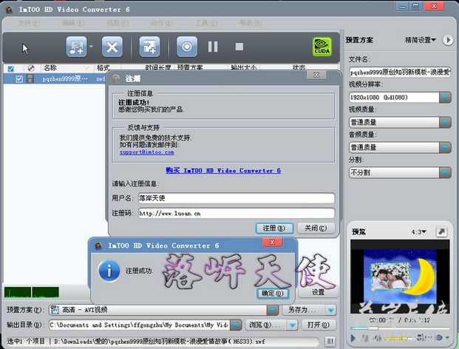Open the 分割 不分割 dropdown
Image resolution: width=459 pixels, height=349 pixels.
[400, 172]
